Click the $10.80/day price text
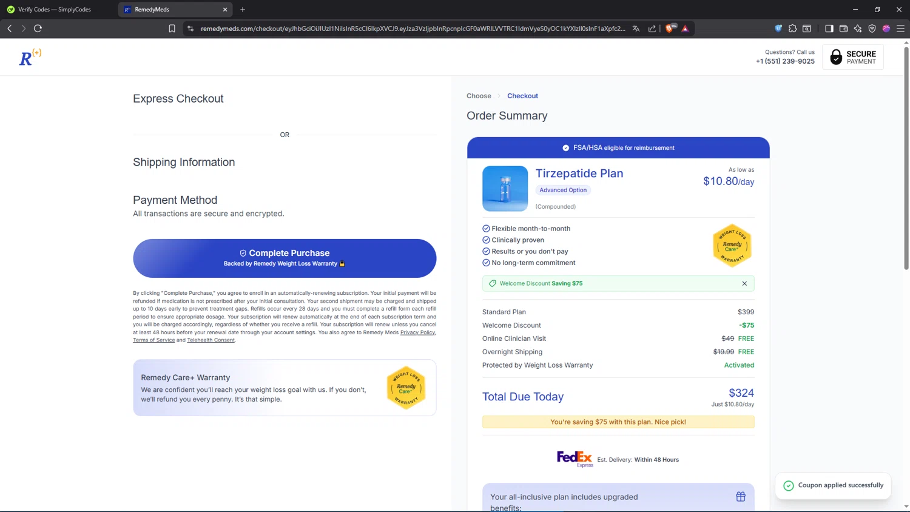This screenshot has height=512, width=910. (x=729, y=181)
